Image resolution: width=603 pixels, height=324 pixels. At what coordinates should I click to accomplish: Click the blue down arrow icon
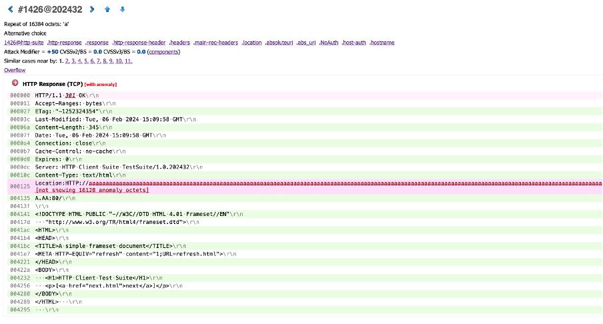point(122,9)
